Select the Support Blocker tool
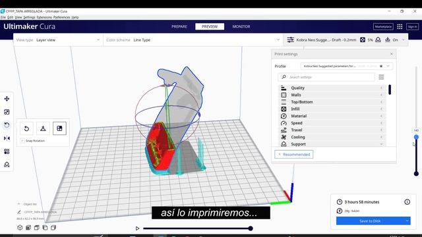This screenshot has height=237, width=422. click(x=7, y=165)
